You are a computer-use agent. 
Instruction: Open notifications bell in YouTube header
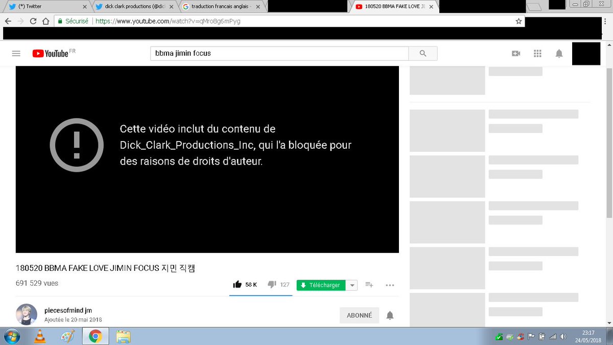pos(559,54)
